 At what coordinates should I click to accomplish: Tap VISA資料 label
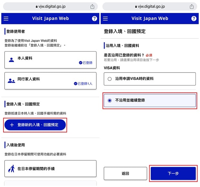tap(112, 68)
